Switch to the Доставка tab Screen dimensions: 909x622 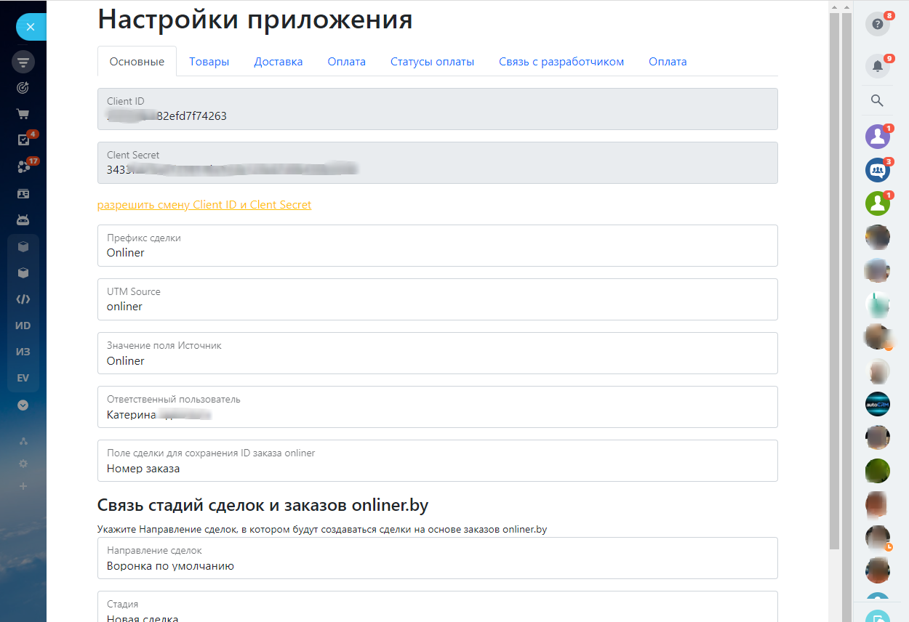tap(278, 62)
